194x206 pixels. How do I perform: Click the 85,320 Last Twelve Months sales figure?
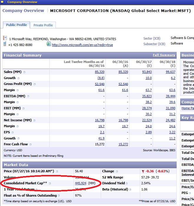[100, 72]
